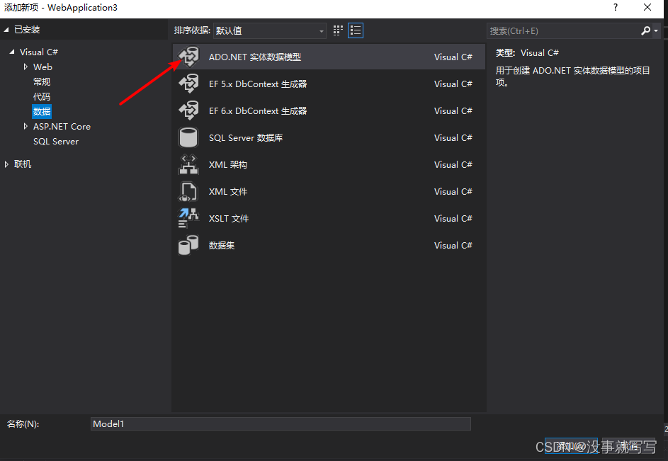Click the search magnifier icon

pos(645,30)
